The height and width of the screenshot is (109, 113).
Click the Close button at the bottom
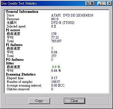[74, 101]
